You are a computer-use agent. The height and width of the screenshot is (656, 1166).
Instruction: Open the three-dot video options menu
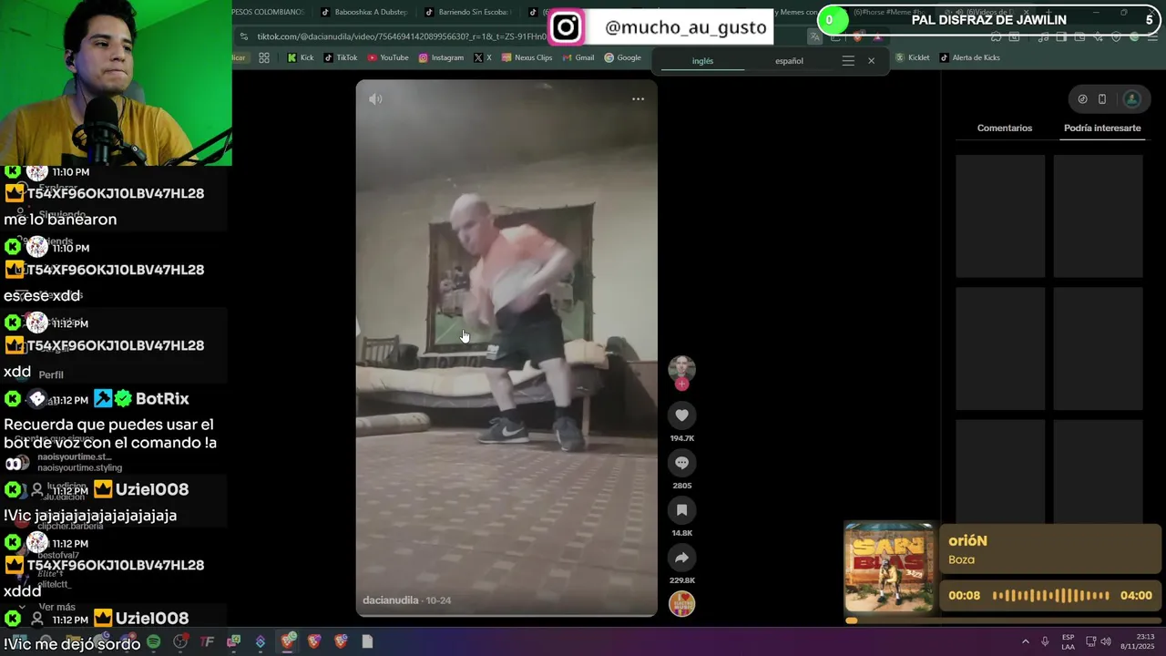tap(638, 98)
